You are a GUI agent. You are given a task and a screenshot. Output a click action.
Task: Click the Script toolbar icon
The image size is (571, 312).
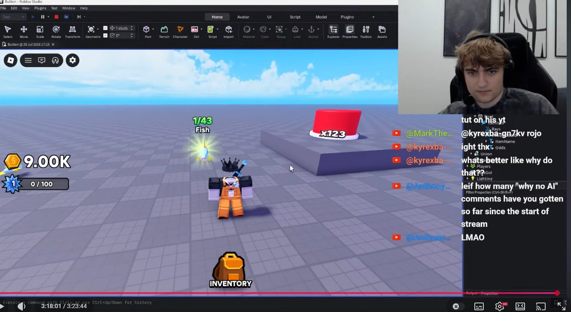tap(211, 30)
